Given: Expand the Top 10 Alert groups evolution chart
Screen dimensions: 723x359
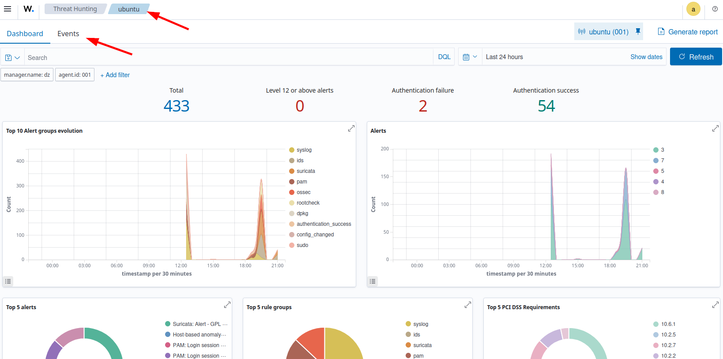Looking at the screenshot, I should [x=351, y=128].
